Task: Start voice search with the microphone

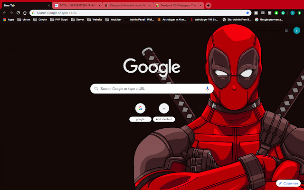Action: tap(207, 89)
